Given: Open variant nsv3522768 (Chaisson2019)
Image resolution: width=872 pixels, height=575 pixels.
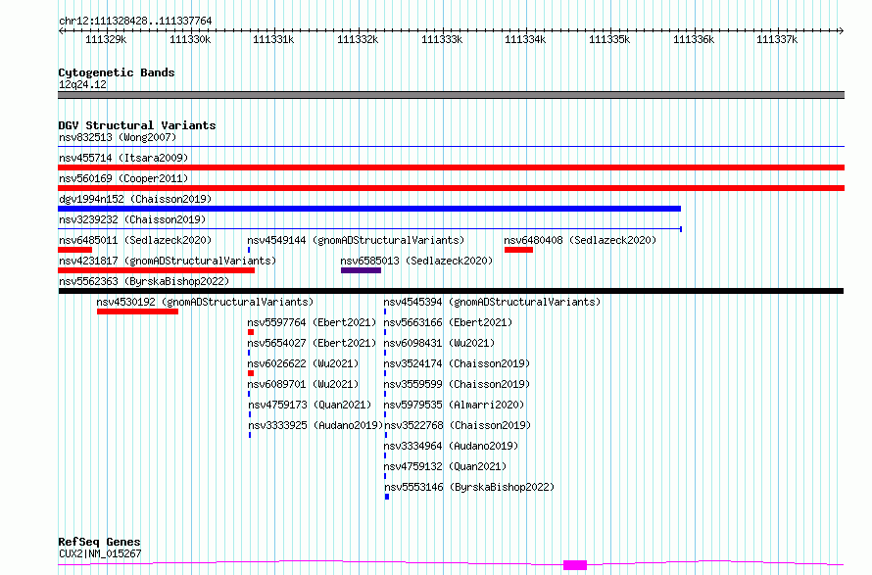Looking at the screenshot, I should (458, 425).
